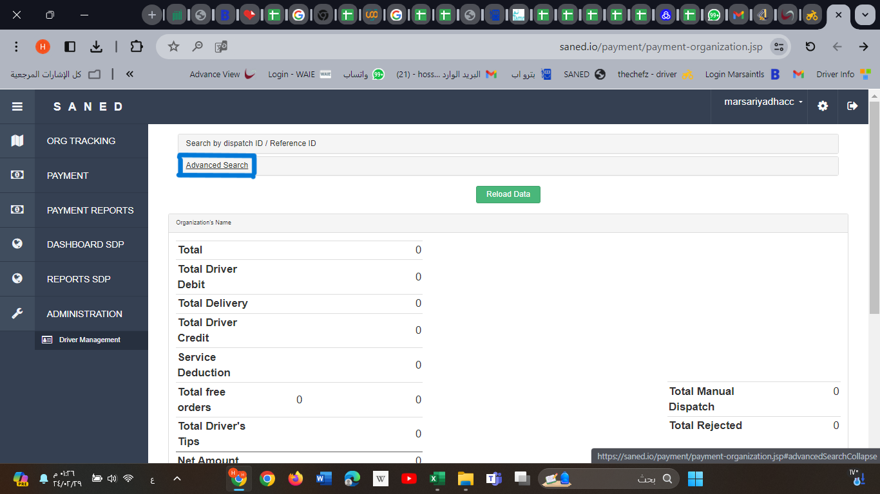The image size is (880, 494).
Task: Toggle the hamburger sidebar menu icon
Action: point(17,107)
